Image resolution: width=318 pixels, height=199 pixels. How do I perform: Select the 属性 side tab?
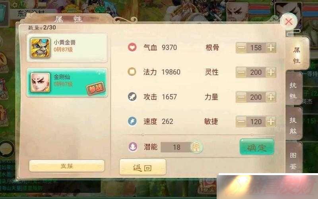(297, 55)
